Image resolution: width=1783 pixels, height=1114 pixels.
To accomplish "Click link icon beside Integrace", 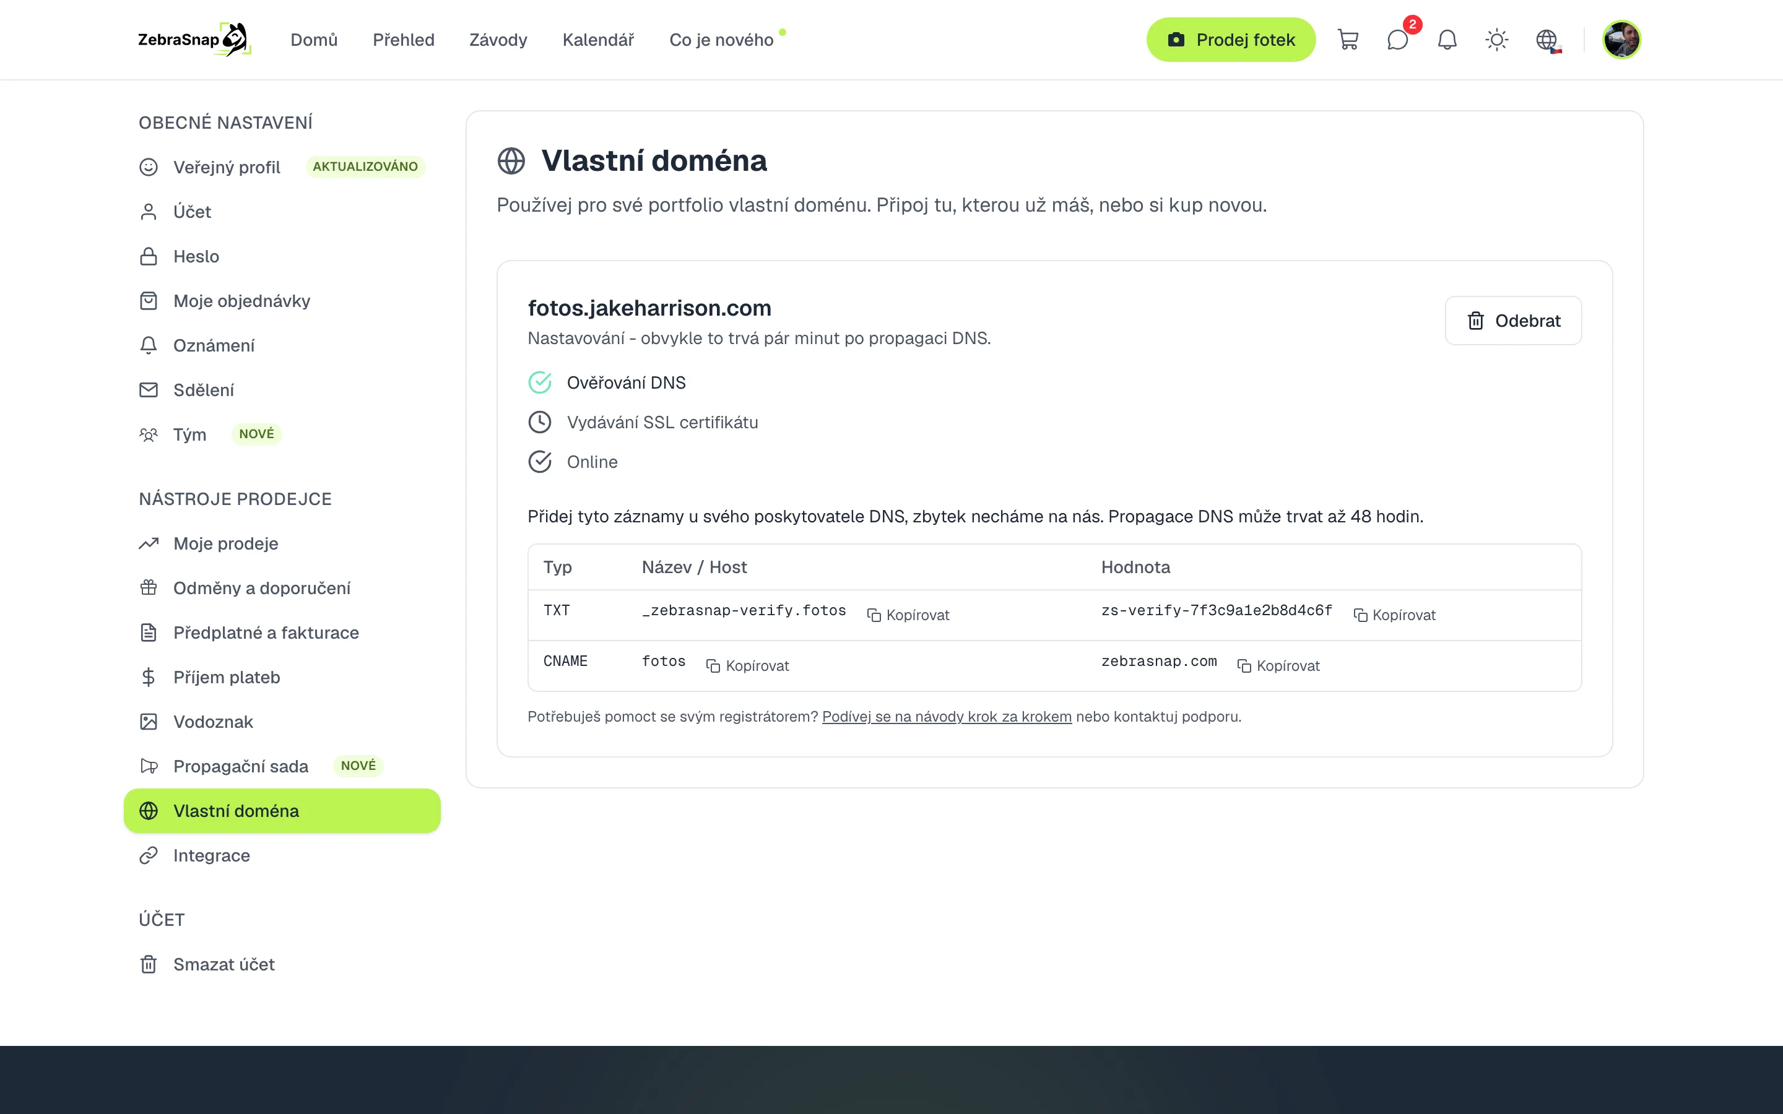I will (149, 855).
